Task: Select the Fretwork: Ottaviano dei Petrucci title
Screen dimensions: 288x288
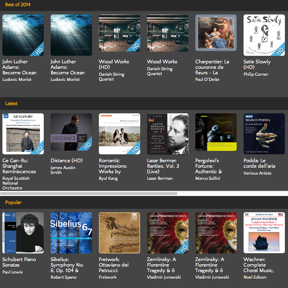Action: click(114, 265)
